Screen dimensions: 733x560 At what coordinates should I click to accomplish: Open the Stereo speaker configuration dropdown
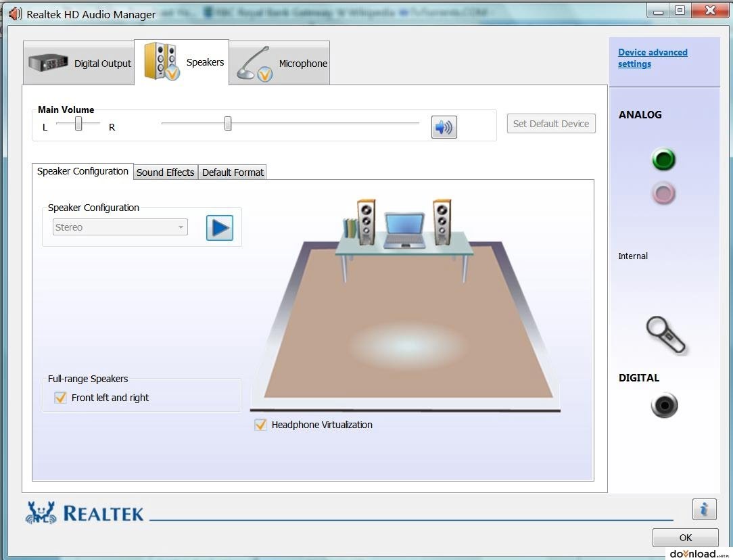120,227
